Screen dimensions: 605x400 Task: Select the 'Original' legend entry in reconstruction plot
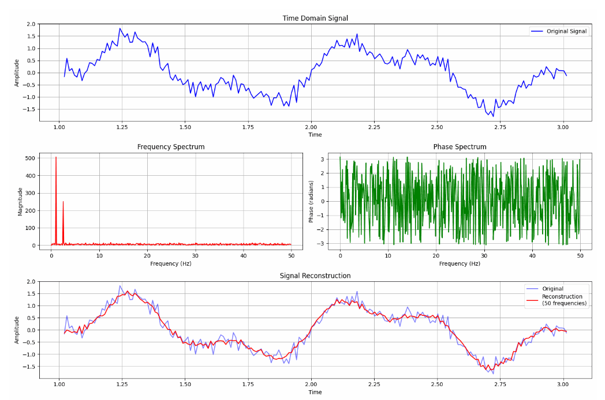tap(544, 289)
